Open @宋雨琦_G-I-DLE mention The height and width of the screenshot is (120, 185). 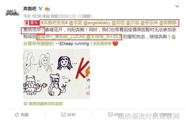[104, 37]
